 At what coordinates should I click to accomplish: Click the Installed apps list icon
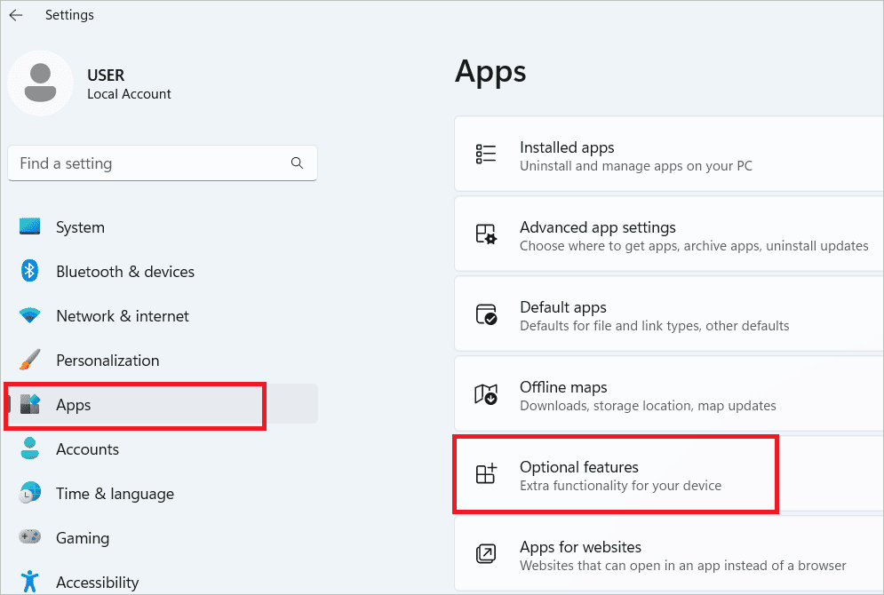pyautogui.click(x=486, y=154)
